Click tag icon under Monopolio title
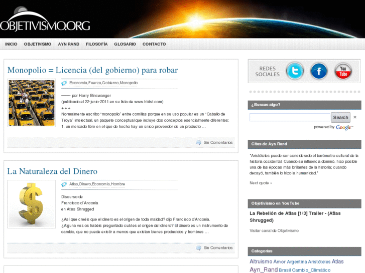The width and height of the screenshot is (365, 273). [x=64, y=83]
